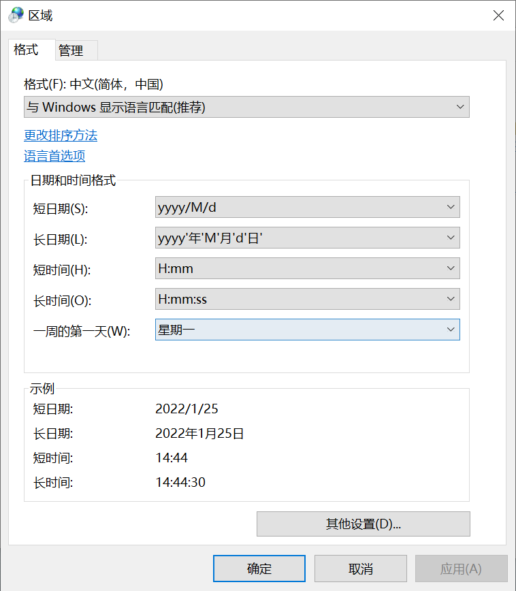The height and width of the screenshot is (591, 516).
Task: Open the 与 Windows 显示语言匹配 format dropdown
Action: click(x=246, y=107)
